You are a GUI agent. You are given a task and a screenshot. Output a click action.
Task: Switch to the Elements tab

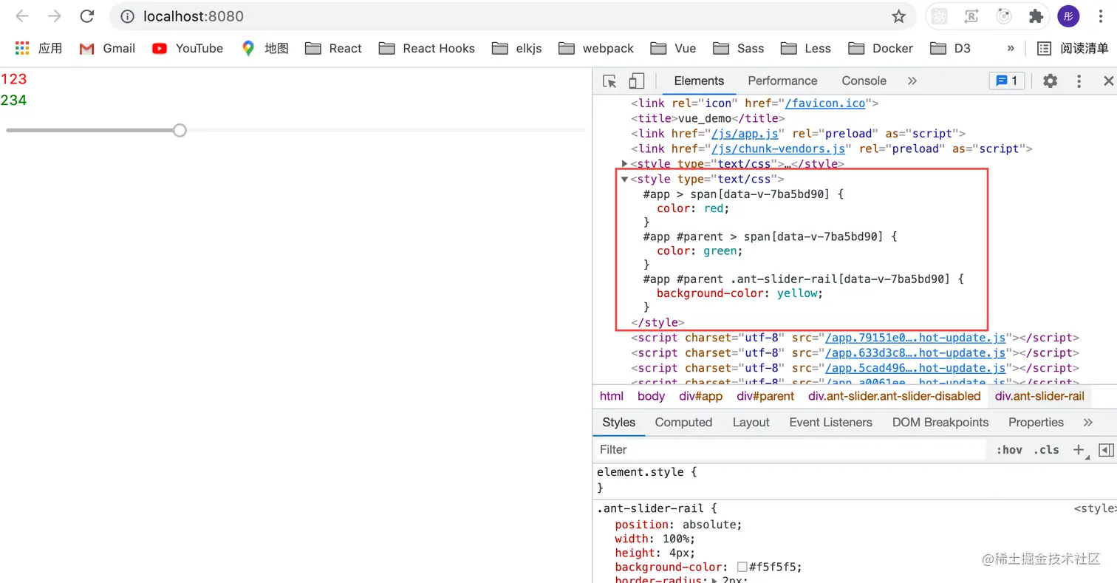click(699, 81)
